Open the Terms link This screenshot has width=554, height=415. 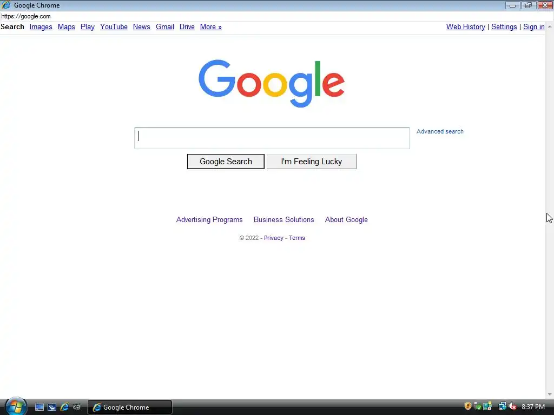(297, 238)
